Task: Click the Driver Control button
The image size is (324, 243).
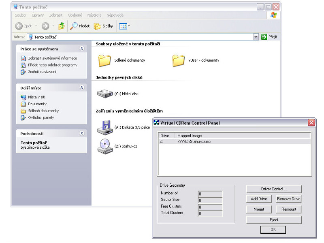Action: (x=274, y=189)
